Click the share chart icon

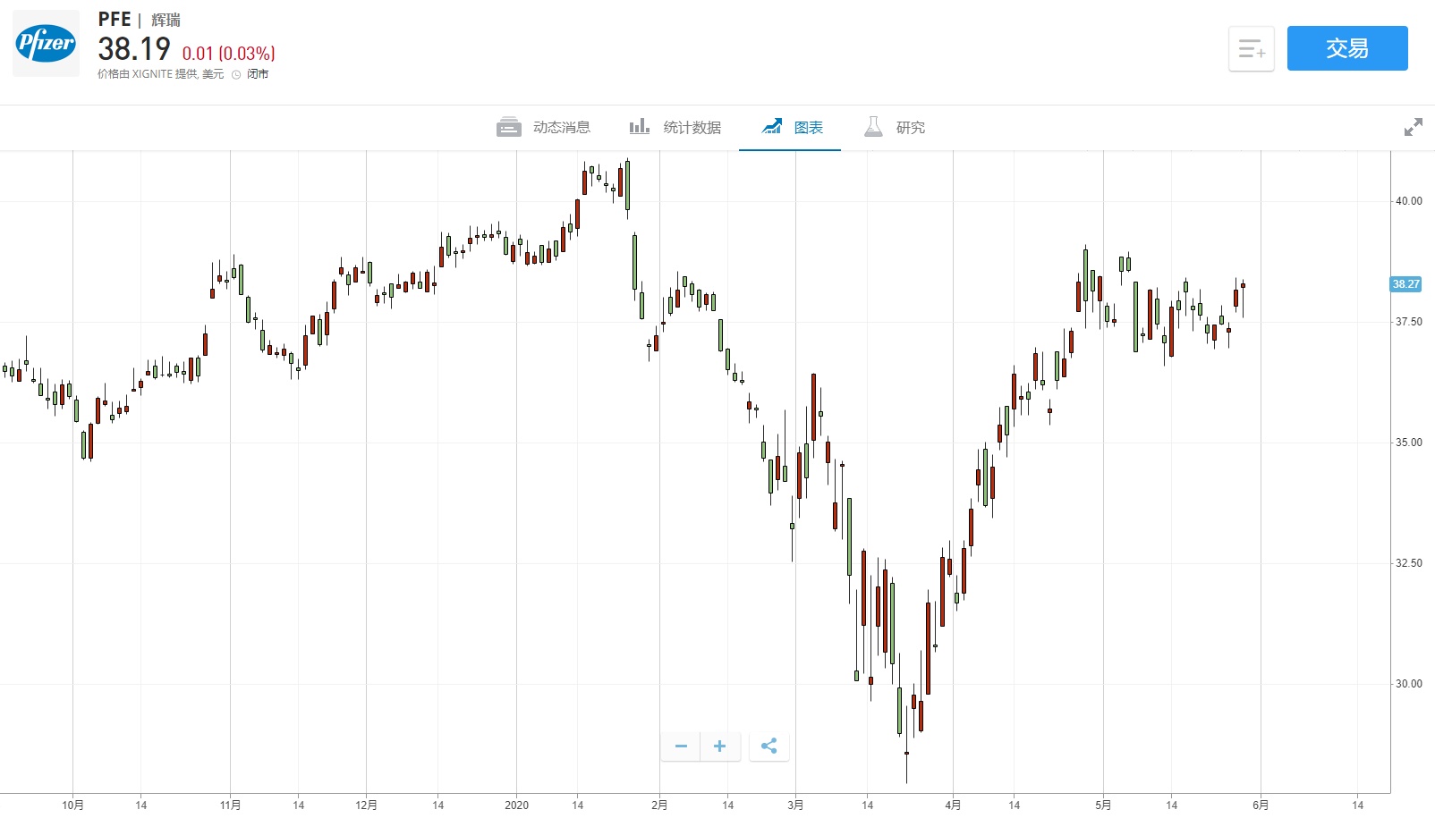(x=768, y=746)
